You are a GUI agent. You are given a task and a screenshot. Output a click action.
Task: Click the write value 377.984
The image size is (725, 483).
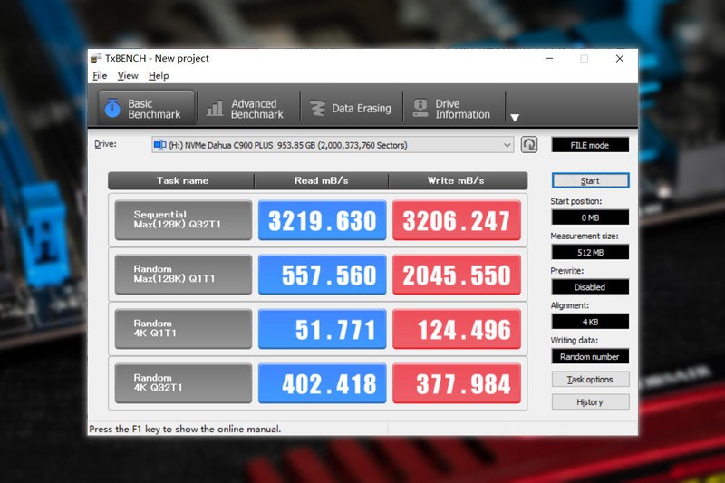point(457,383)
